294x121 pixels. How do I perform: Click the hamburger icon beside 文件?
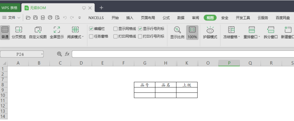[4, 18]
